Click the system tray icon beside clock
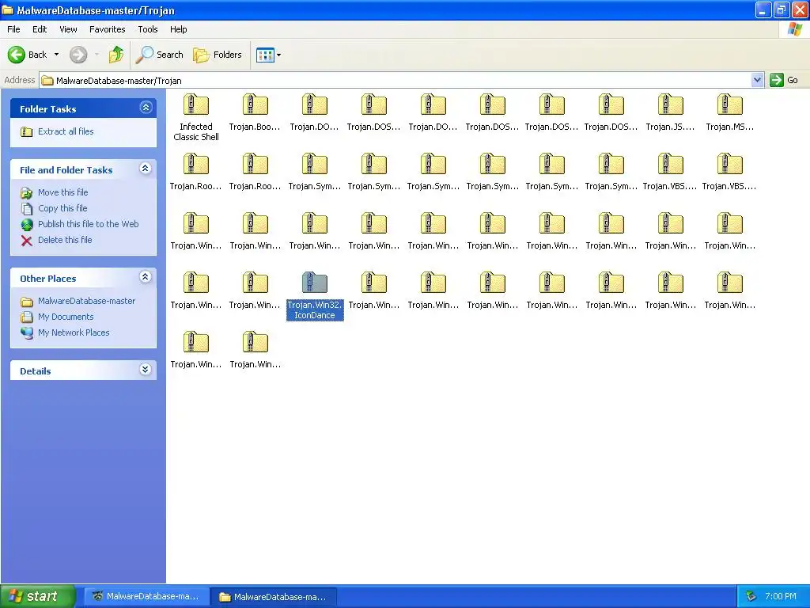 point(751,597)
